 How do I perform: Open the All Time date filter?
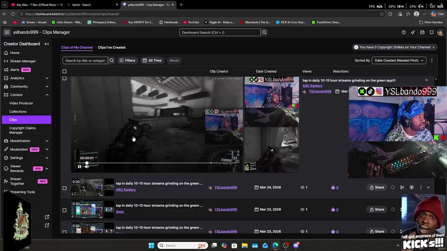coord(152,61)
